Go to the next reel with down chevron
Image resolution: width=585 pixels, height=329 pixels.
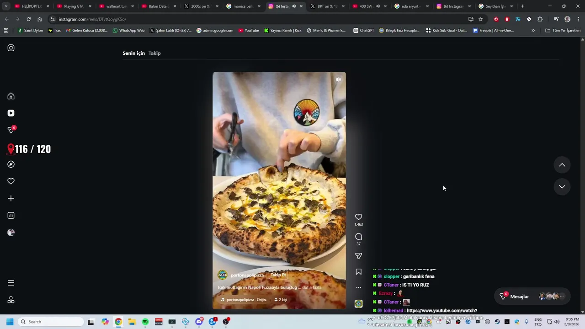click(562, 186)
